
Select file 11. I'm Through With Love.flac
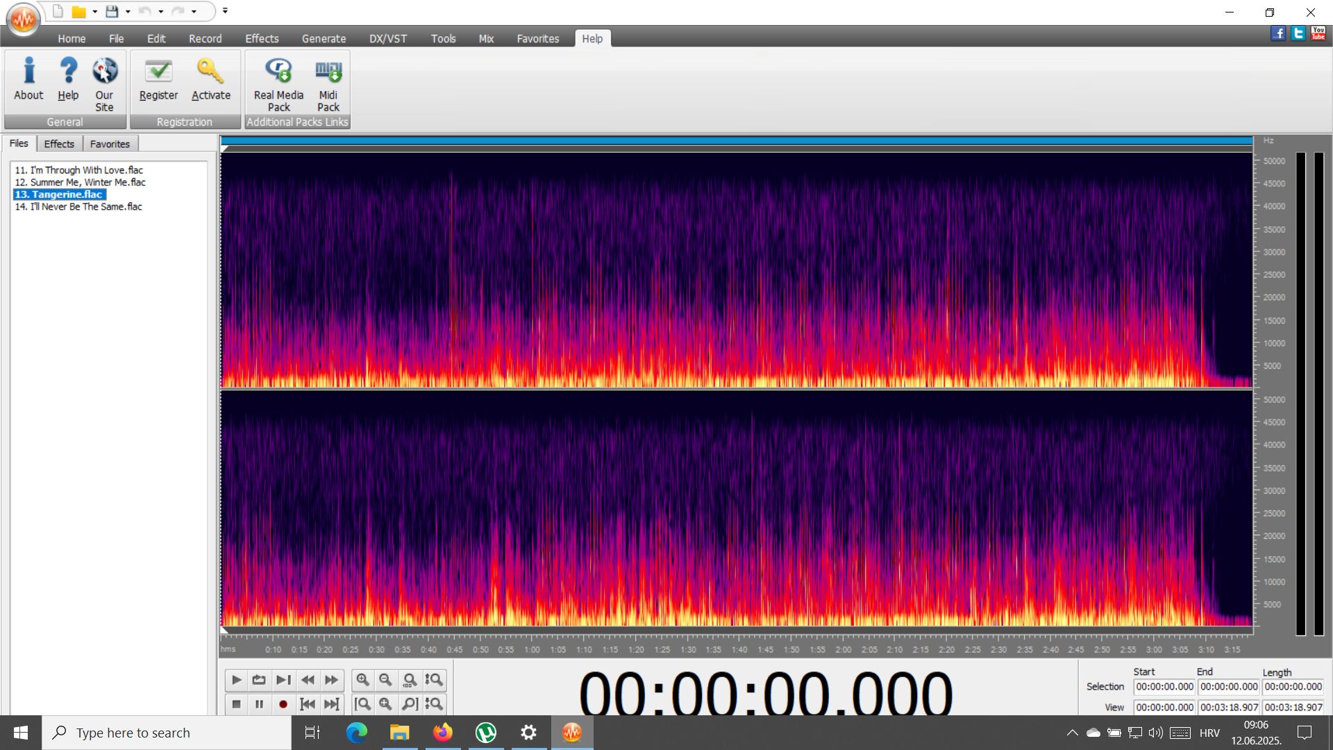tap(78, 170)
